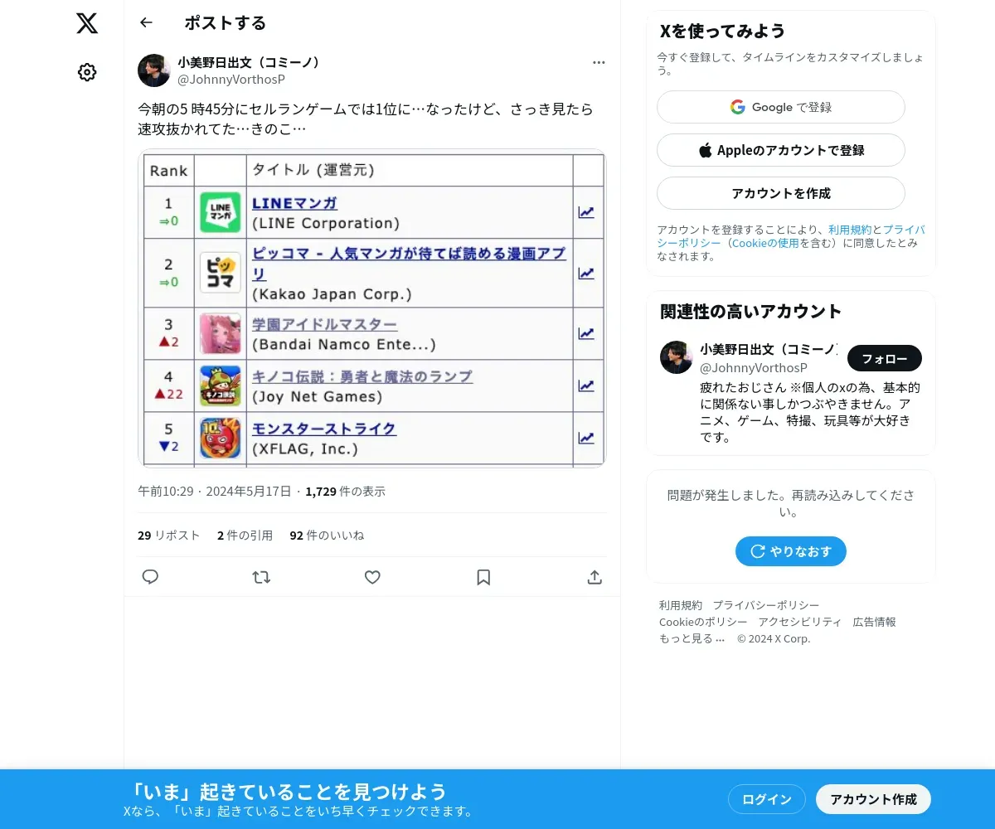
Task: Open the 利用規約 link in signup text
Action: click(850, 230)
